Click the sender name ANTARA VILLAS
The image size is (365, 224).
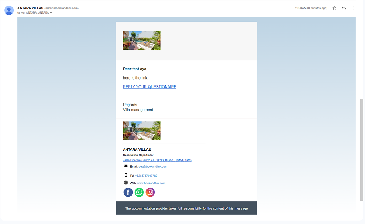click(30, 8)
